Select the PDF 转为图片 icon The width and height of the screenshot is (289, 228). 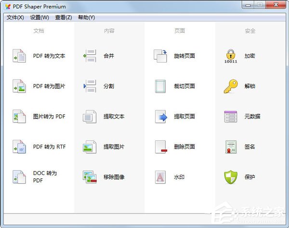click(x=19, y=86)
